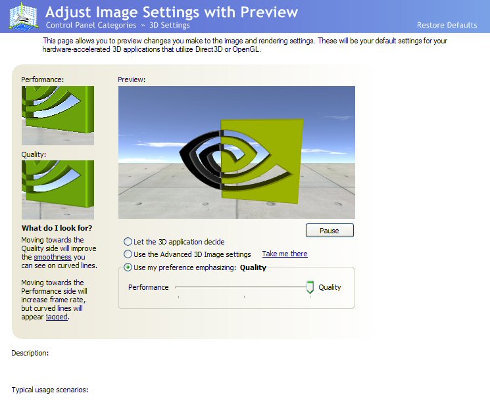Image resolution: width=490 pixels, height=414 pixels.
Task: Pause the 3D preview animation
Action: pyautogui.click(x=330, y=231)
